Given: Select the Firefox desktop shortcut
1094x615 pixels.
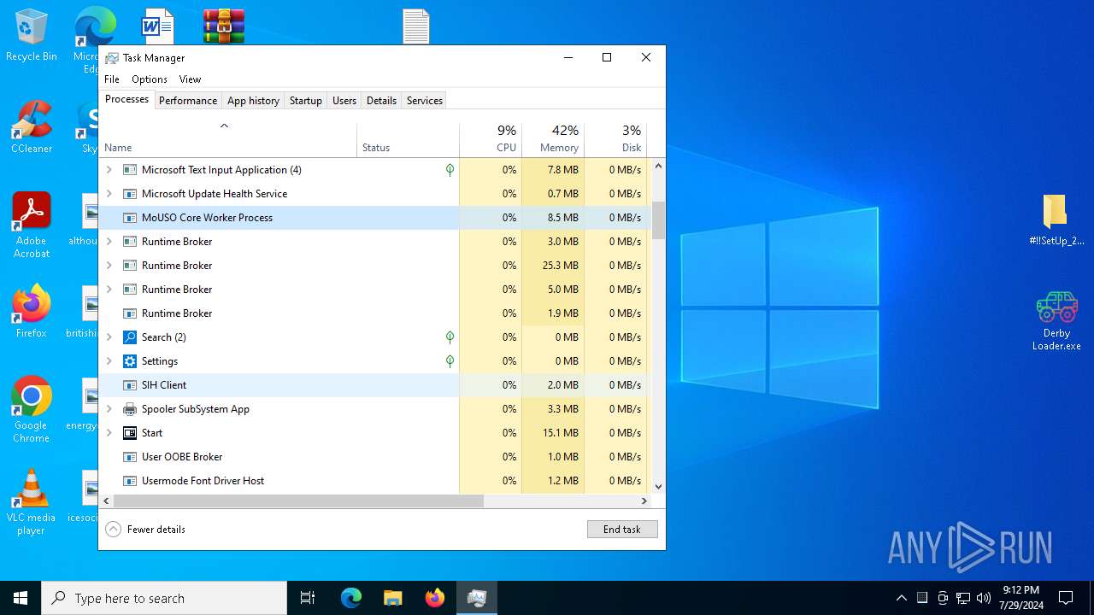Looking at the screenshot, I should (x=31, y=312).
